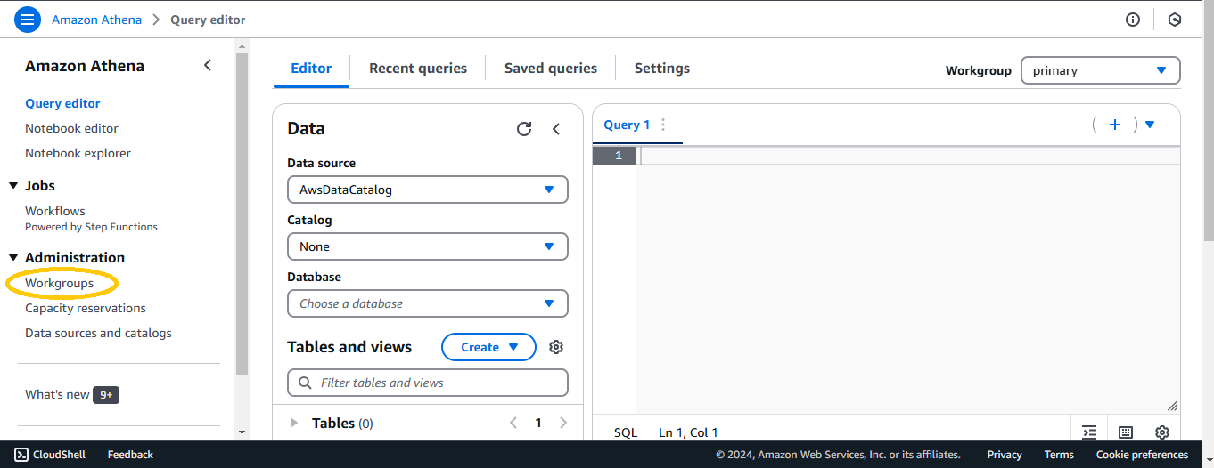Open the hamburger navigation menu

[x=28, y=19]
